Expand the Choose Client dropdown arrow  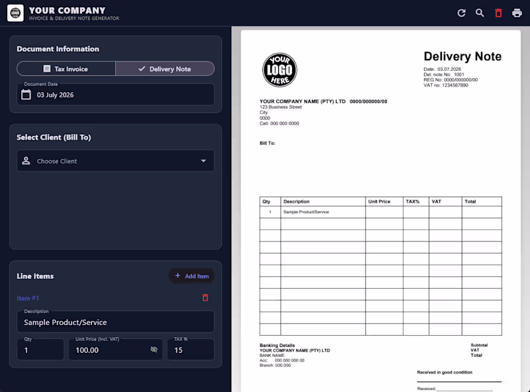(203, 161)
